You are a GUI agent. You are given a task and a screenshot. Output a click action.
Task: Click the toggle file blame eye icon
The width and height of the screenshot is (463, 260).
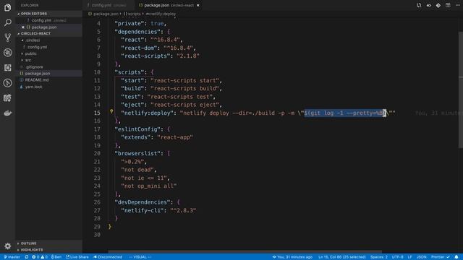429,5
